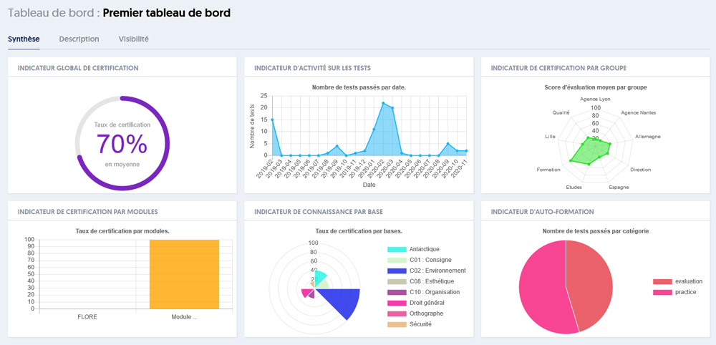
Task: Toggle the evaluation legend item
Action: pos(688,281)
